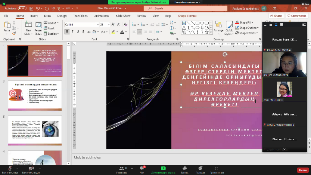The height and width of the screenshot is (175, 311).
Task: Open the slide Layout dropdown
Action: 52,23
